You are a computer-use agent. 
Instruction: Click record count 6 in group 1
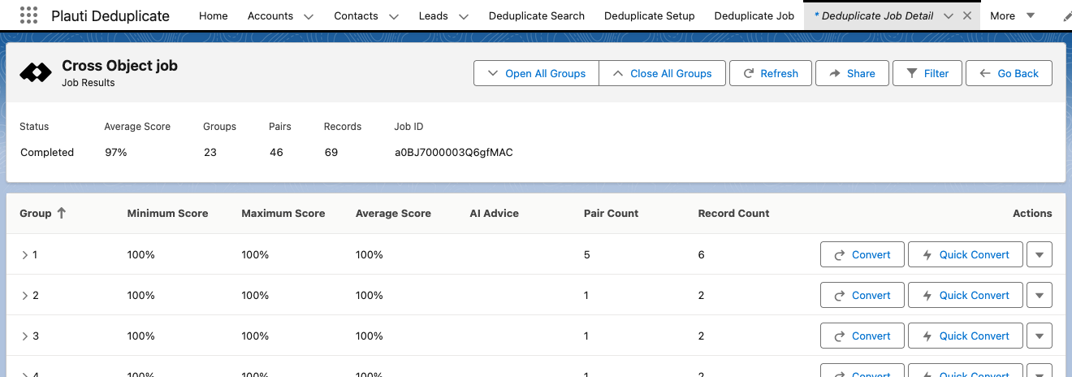pyautogui.click(x=701, y=254)
